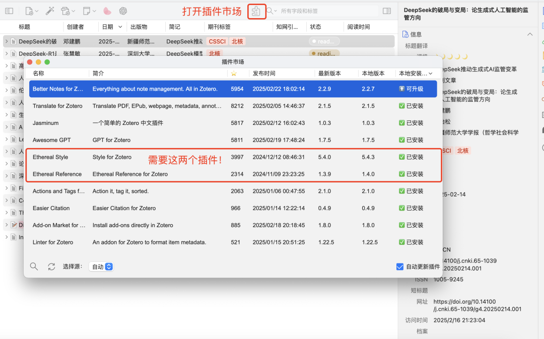
Task: Click the plugin market search magnifier
Action: [34, 266]
